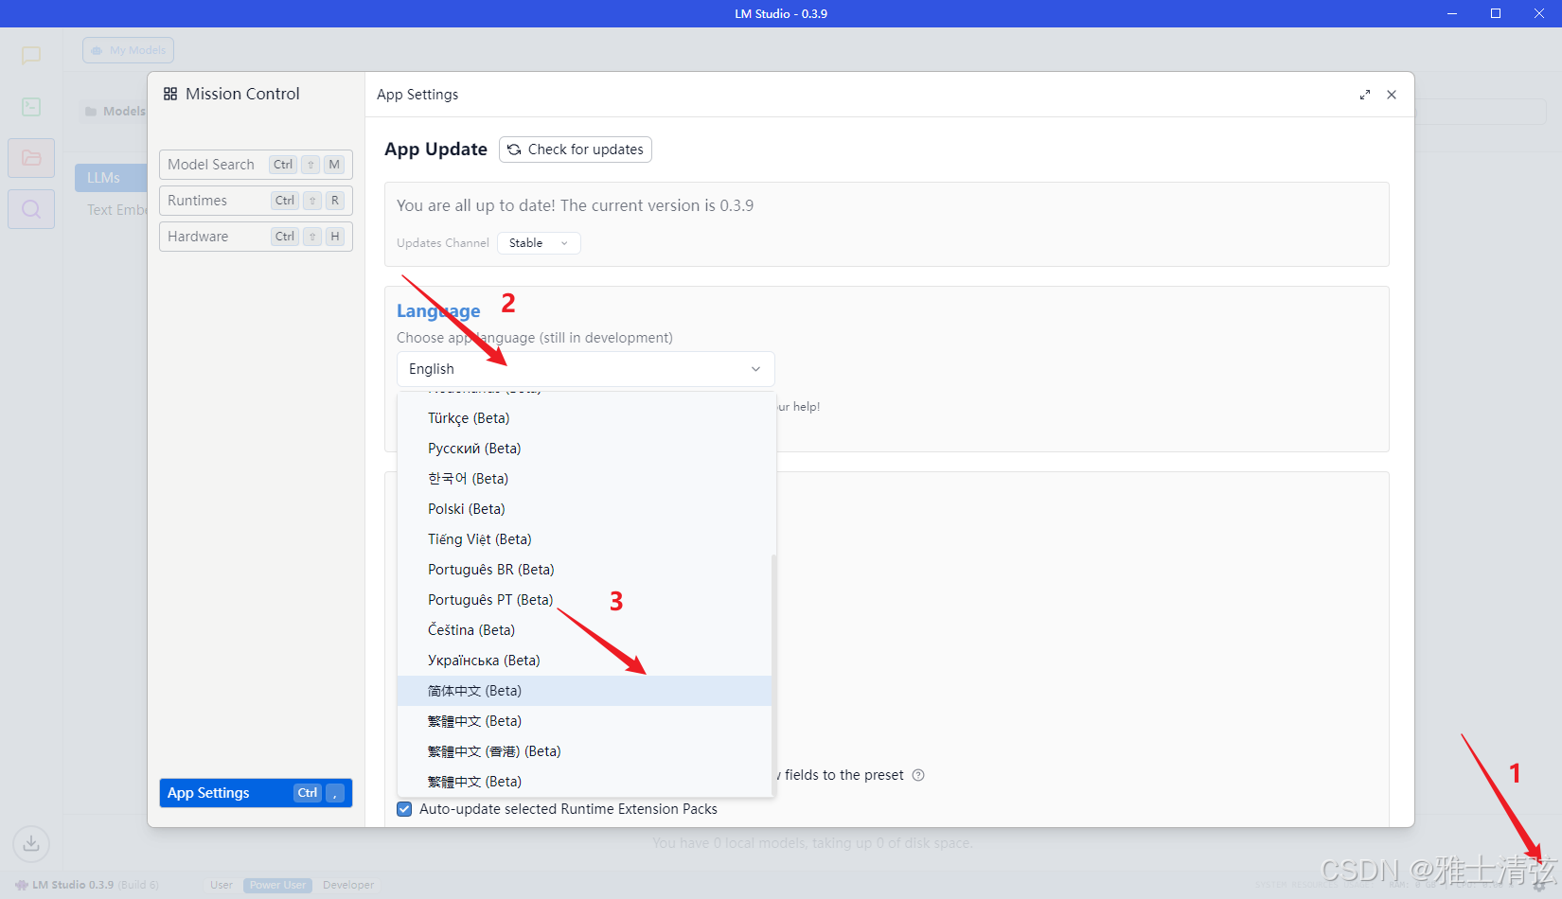Open the Chat icon in left sidebar
The height and width of the screenshot is (899, 1562).
pos(31,55)
